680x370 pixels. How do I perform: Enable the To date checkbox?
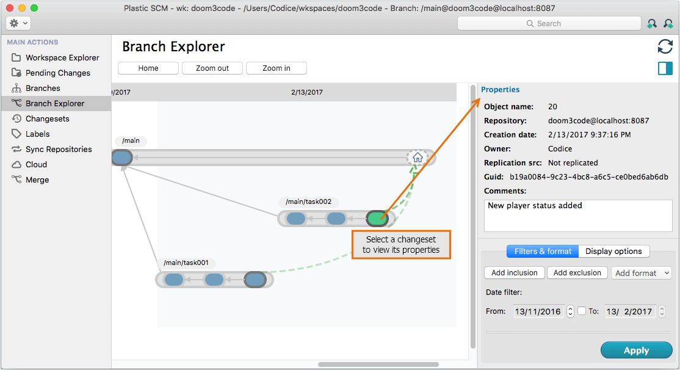point(582,311)
